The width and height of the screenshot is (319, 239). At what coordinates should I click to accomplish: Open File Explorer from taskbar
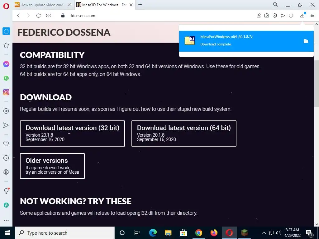click(x=168, y=233)
